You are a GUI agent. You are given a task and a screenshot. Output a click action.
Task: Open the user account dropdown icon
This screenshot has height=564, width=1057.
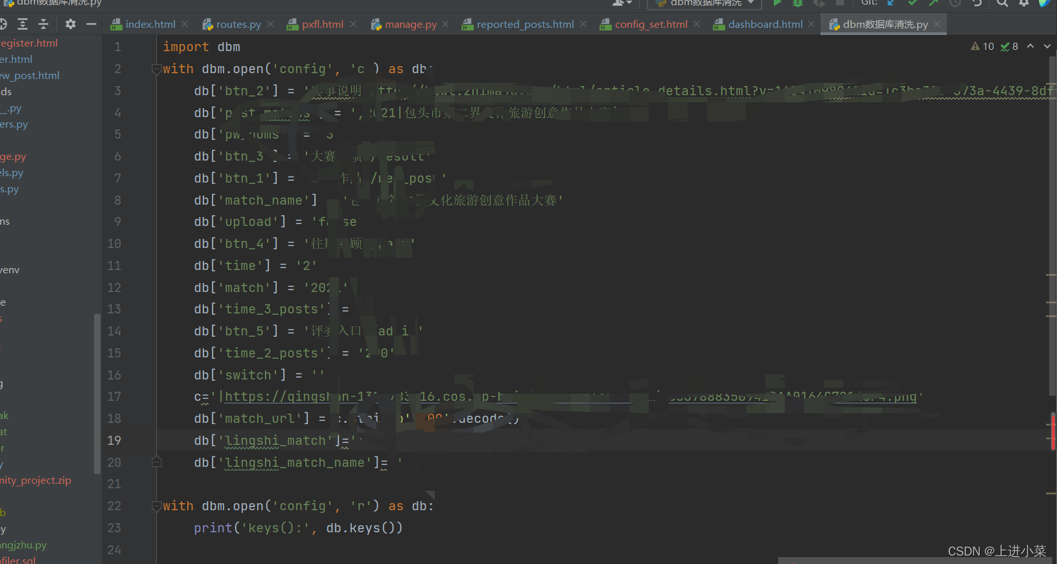tap(622, 3)
